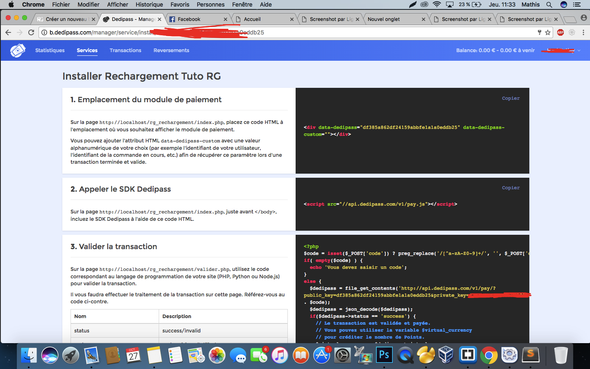Image resolution: width=590 pixels, height=369 pixels.
Task: Copy the div data-dedipass code snippet
Action: point(511,98)
